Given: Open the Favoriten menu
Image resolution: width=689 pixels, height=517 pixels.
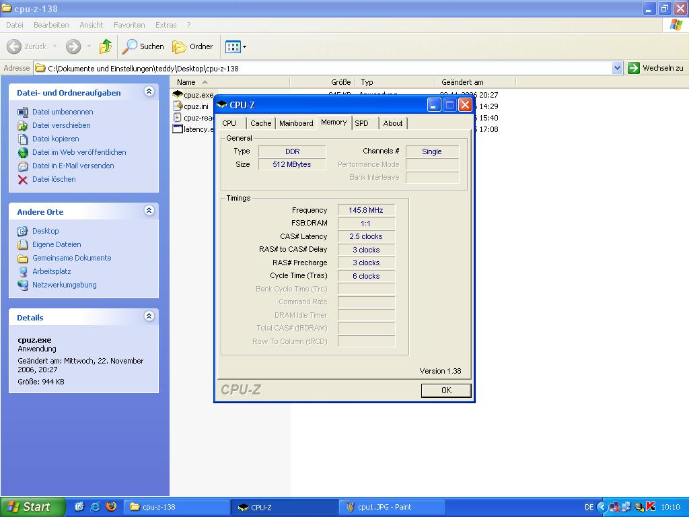Looking at the screenshot, I should pyautogui.click(x=129, y=25).
